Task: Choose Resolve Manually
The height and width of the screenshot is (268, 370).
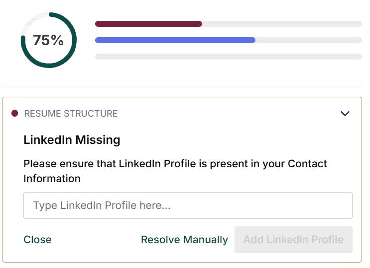Action: click(x=184, y=240)
